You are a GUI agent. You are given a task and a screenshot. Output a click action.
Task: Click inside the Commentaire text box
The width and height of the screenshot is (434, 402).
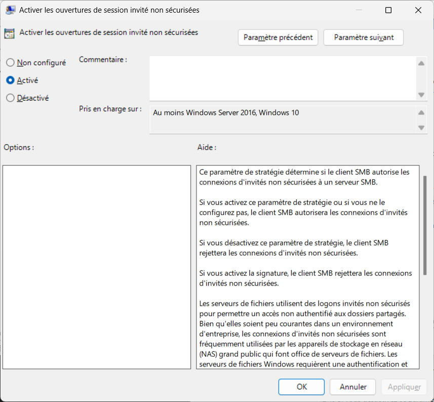282,78
